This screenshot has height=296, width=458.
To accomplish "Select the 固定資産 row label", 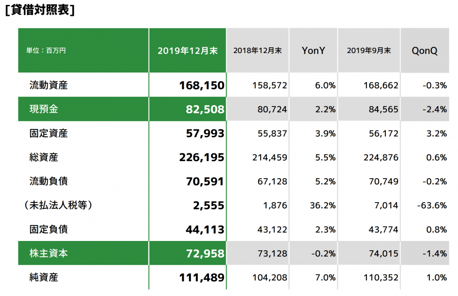I will point(48,133).
